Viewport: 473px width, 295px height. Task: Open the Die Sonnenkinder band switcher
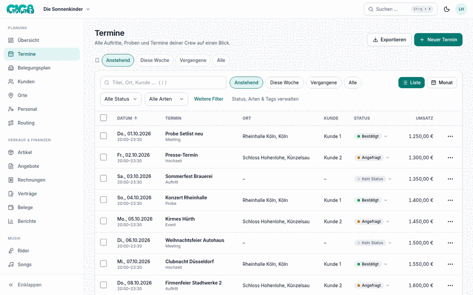point(67,9)
